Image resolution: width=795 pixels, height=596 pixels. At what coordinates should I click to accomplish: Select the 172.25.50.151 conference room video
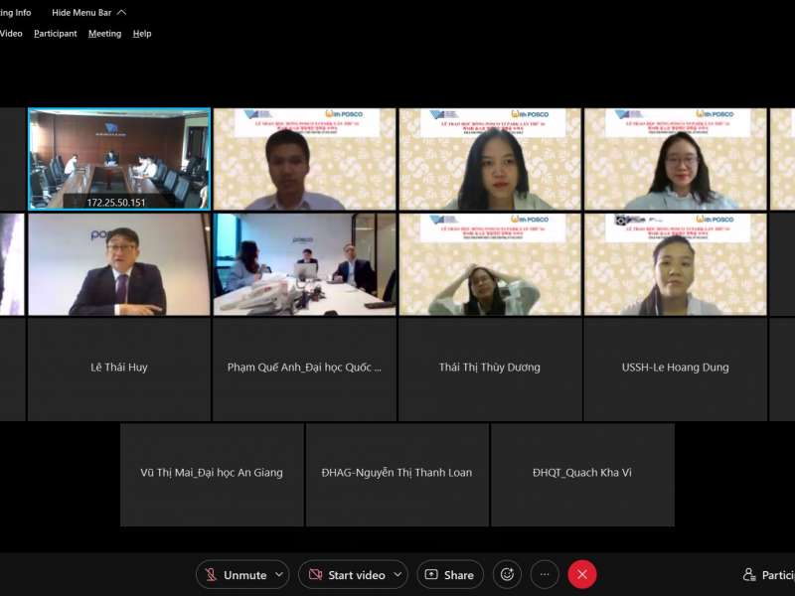[119, 159]
